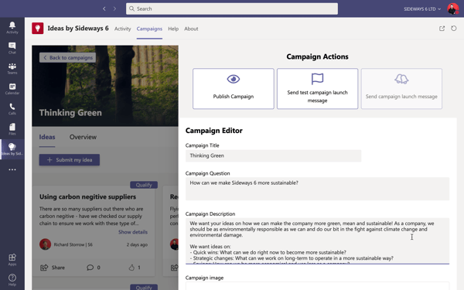The image size is (464, 290).
Task: Click the Ideas by Sideways 6 title
Action: coord(78,29)
